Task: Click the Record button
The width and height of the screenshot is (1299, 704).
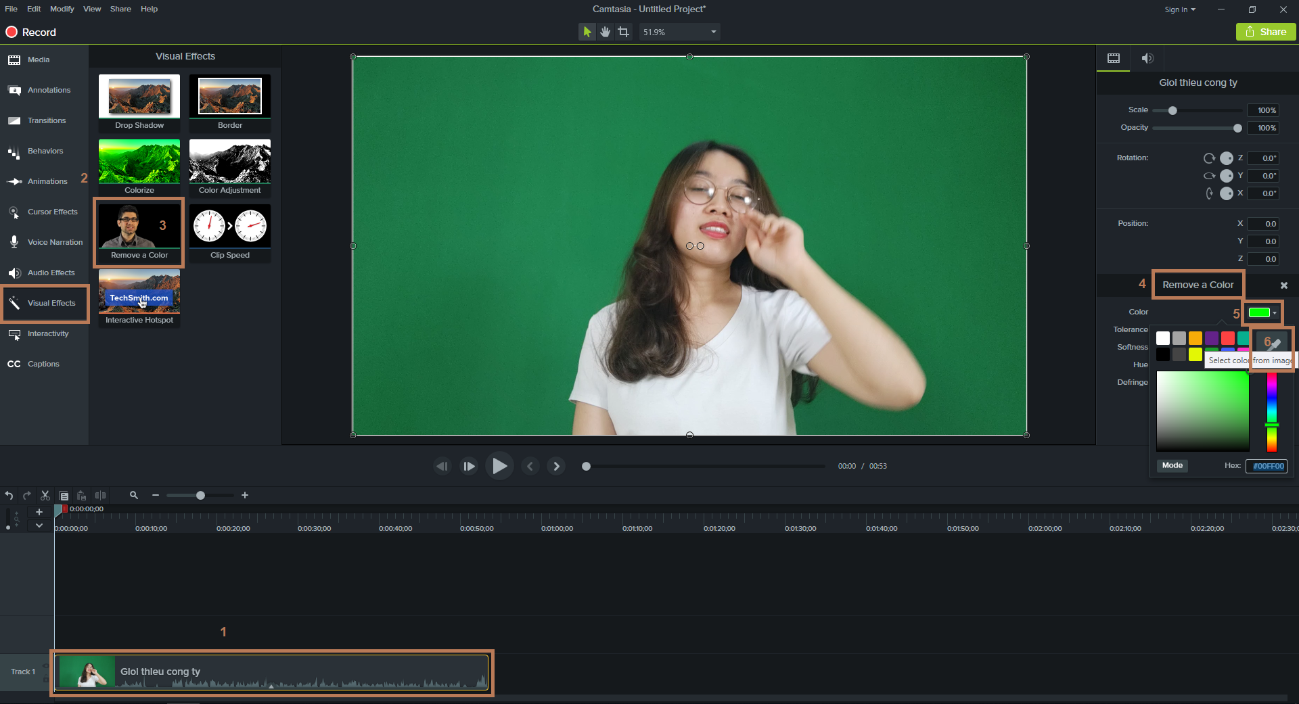Action: point(31,32)
